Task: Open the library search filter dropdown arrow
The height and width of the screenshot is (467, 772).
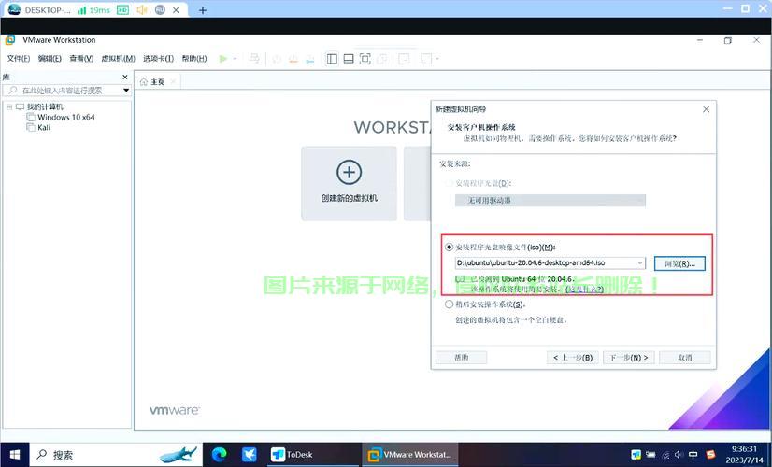Action: tap(126, 91)
